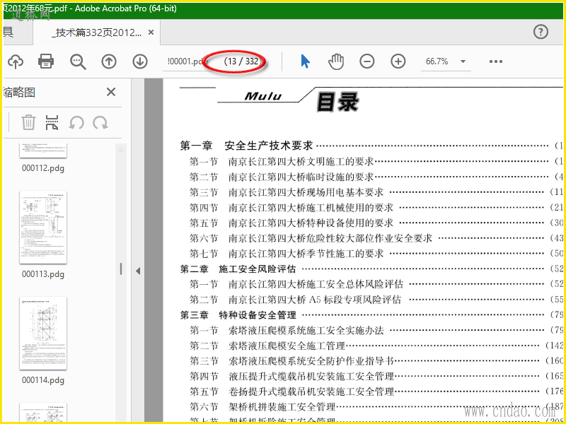Zoom in with the plus icon
The width and height of the screenshot is (566, 424).
[x=398, y=61]
